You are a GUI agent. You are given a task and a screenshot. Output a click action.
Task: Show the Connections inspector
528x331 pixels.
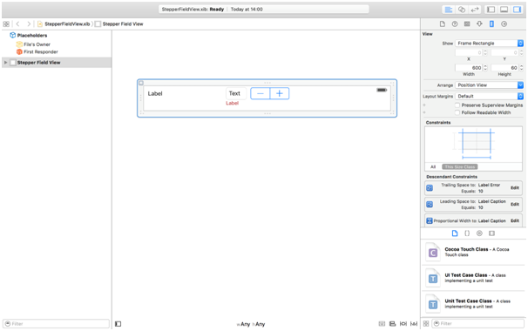click(x=504, y=24)
